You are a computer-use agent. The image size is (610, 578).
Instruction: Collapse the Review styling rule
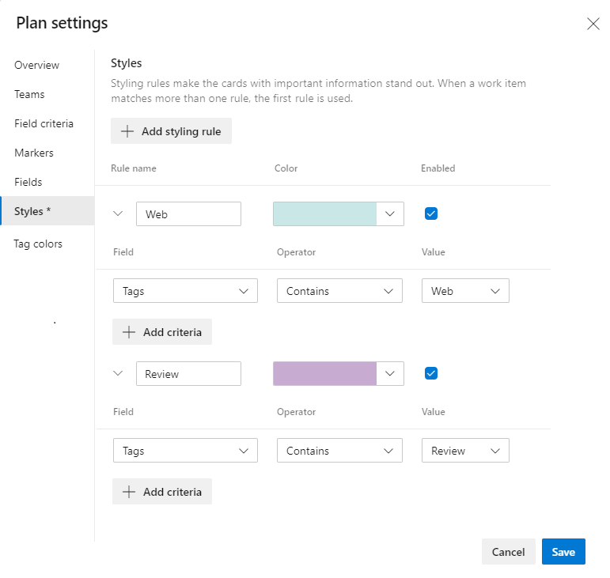coord(118,373)
